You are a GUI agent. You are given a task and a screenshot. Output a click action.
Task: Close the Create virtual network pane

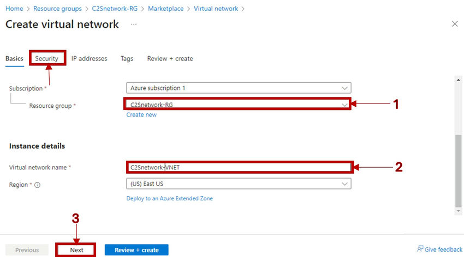455,25
